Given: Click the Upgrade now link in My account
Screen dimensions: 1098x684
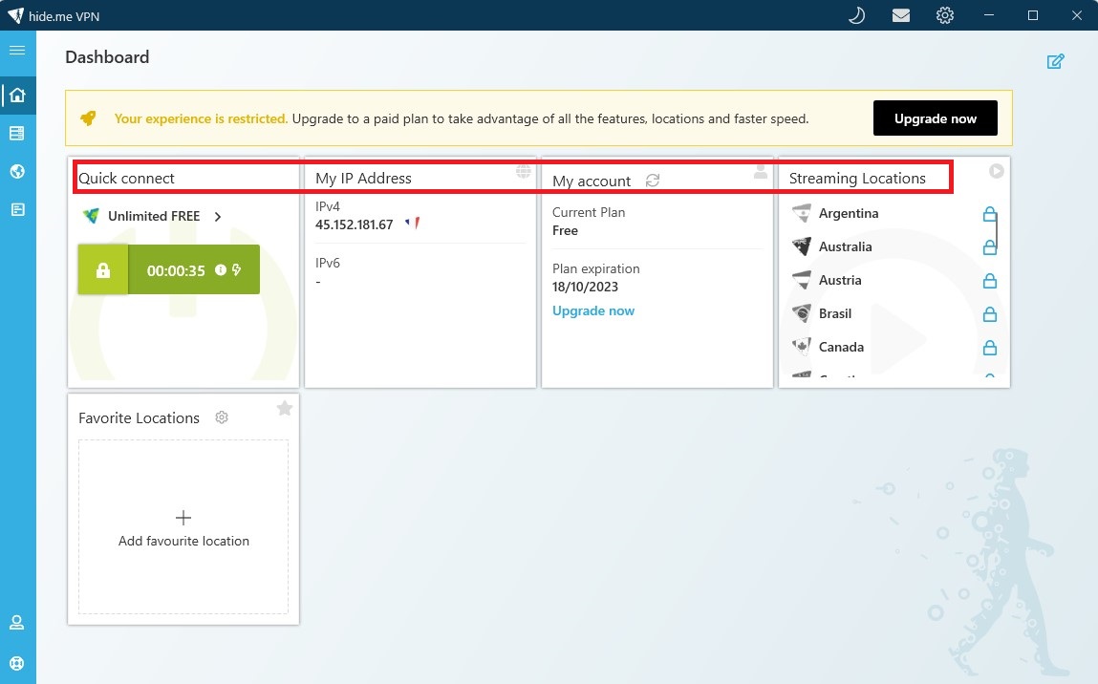Looking at the screenshot, I should pyautogui.click(x=592, y=310).
